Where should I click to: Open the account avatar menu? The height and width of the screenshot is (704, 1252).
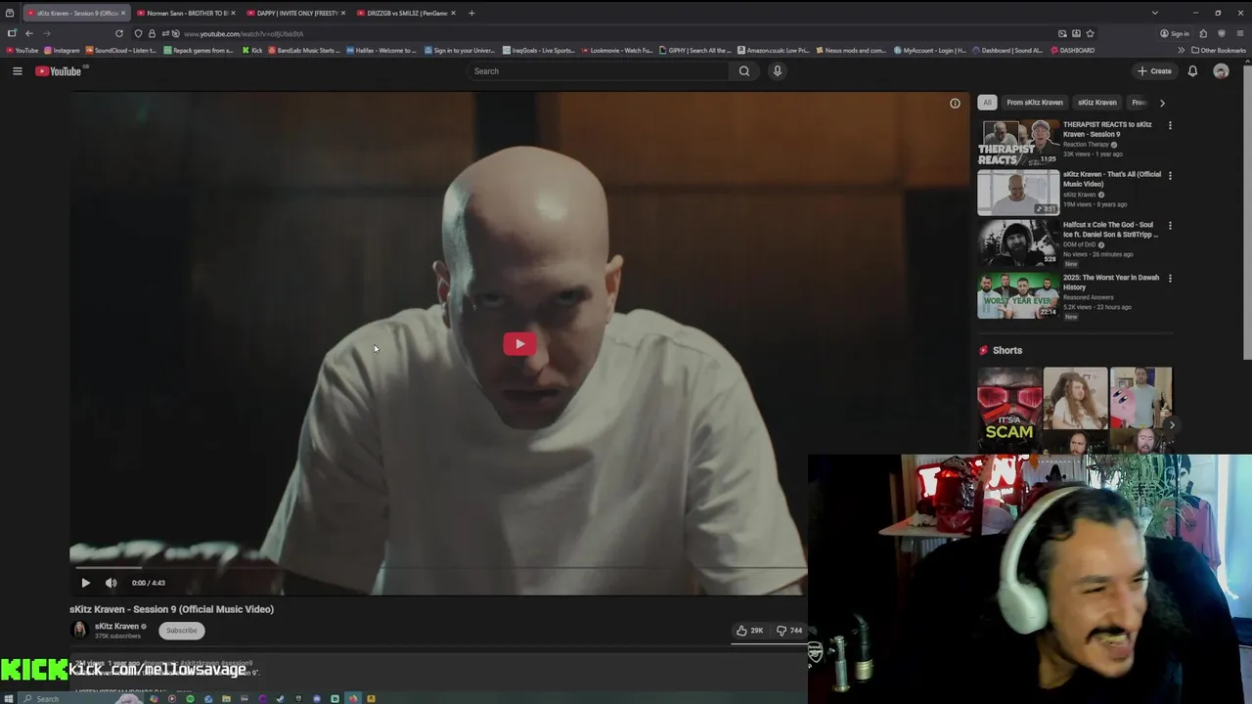pos(1221,71)
